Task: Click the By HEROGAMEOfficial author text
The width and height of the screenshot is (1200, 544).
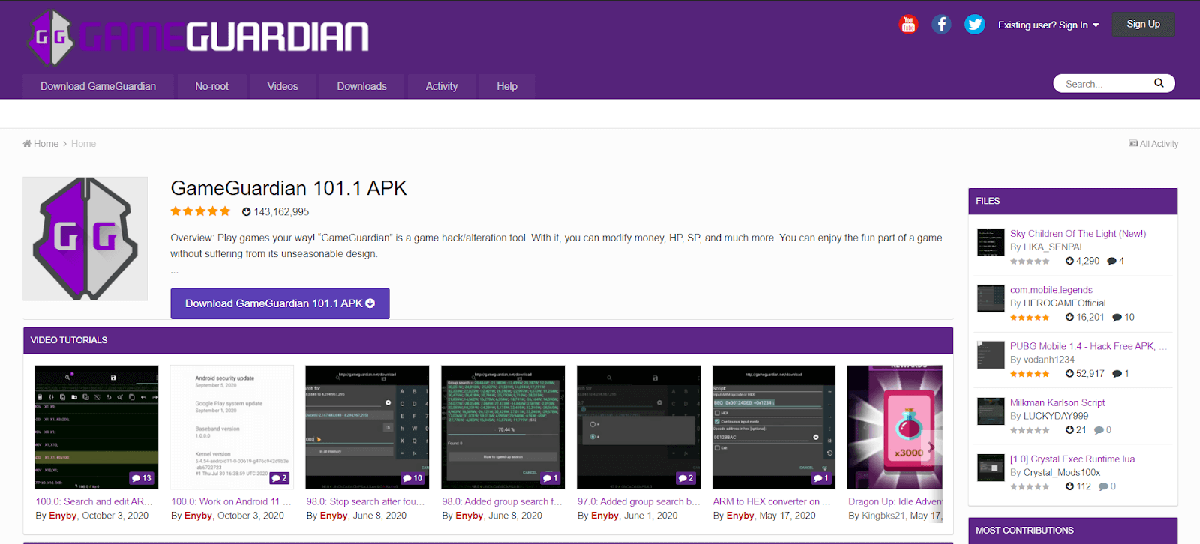Action: click(x=1058, y=303)
